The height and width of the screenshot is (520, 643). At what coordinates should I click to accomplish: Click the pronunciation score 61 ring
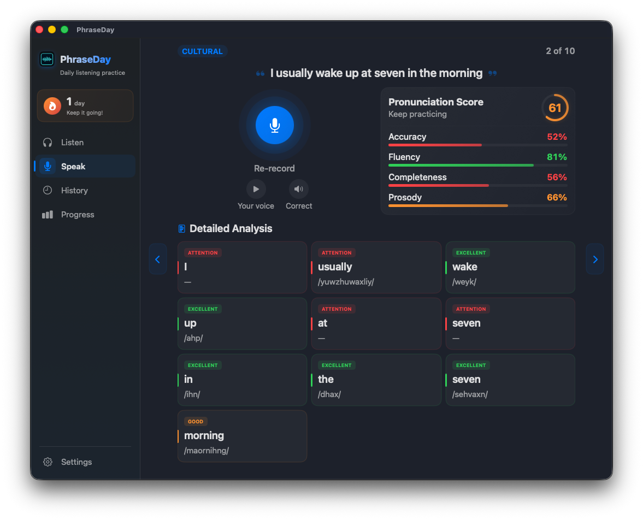point(554,108)
